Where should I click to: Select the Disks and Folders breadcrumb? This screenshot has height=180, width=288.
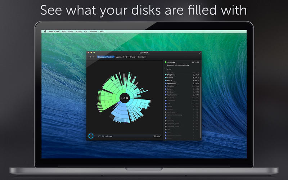point(105,57)
